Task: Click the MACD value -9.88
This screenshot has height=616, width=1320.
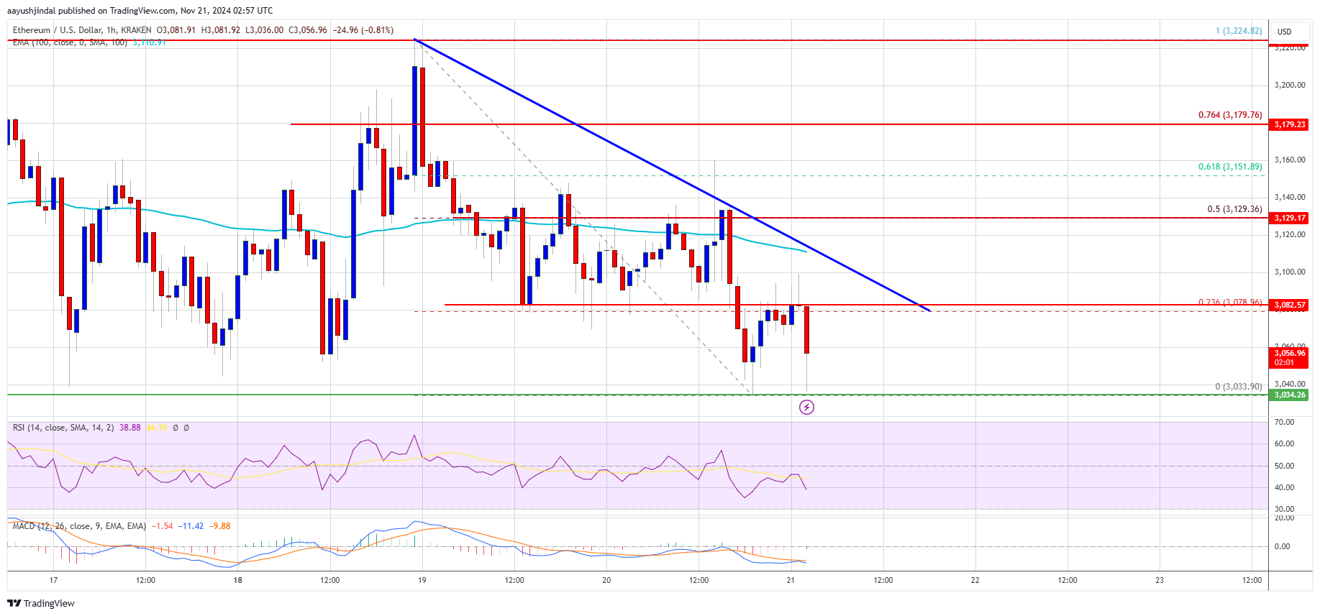Action: click(x=220, y=526)
